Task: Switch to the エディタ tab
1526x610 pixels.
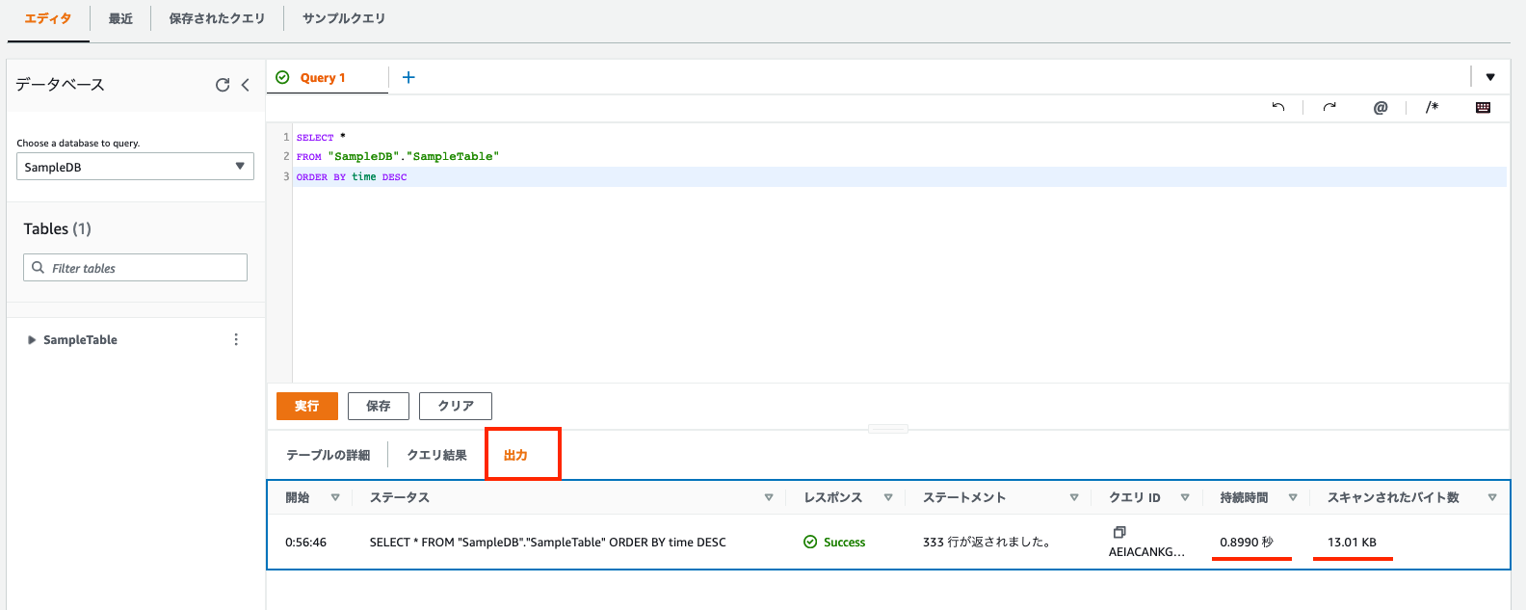Action: (48, 18)
